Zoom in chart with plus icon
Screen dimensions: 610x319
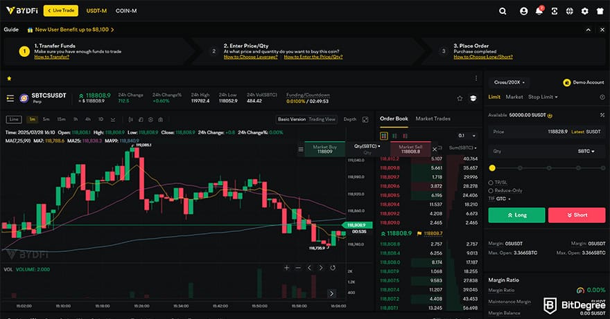coord(287,268)
